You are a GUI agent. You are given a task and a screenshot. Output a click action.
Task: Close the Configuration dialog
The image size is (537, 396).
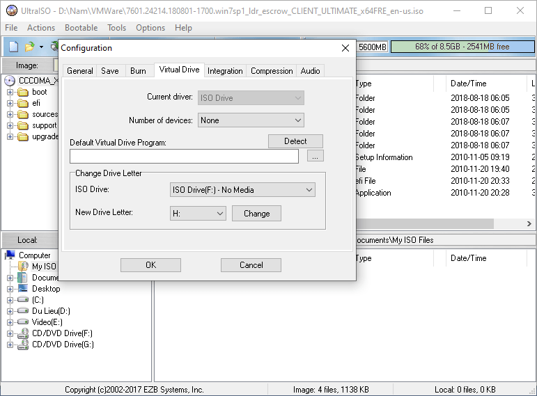tap(345, 48)
